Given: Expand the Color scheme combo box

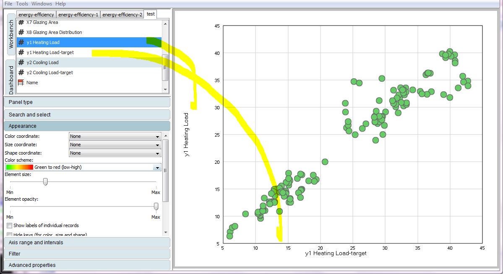Looking at the screenshot, I should [x=157, y=168].
